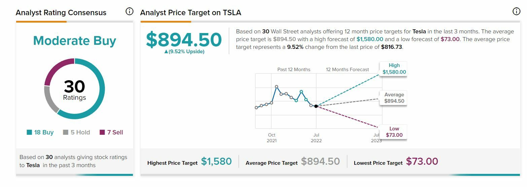Viewport: 527px width, 187px height.
Task: Click the Lowest Price Target $73.00 value
Action: [422, 162]
